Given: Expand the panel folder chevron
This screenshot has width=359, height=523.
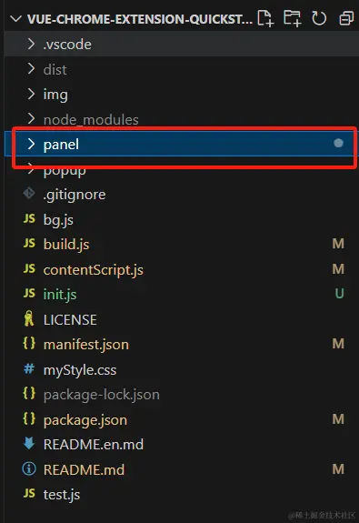Looking at the screenshot, I should click(31, 144).
